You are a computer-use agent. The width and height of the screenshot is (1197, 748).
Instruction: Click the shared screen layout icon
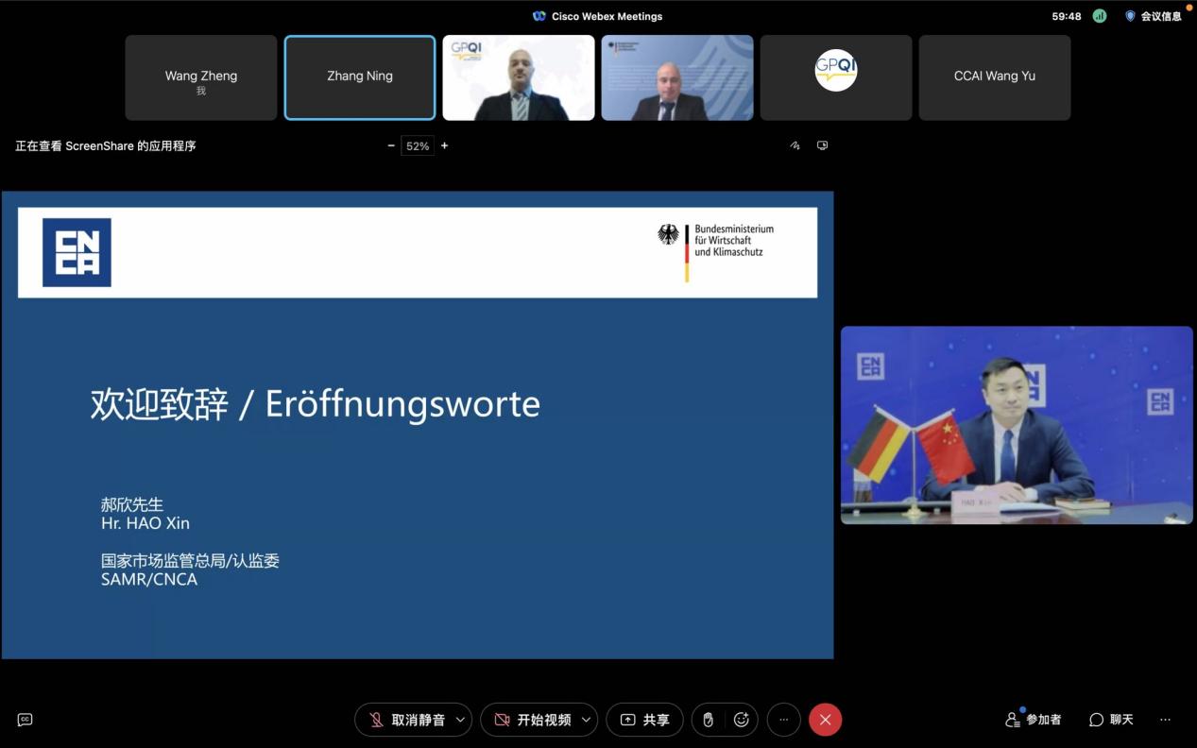point(822,145)
